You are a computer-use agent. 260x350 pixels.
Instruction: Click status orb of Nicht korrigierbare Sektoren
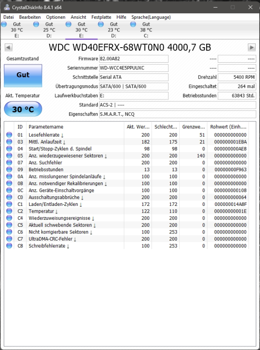tap(9, 232)
